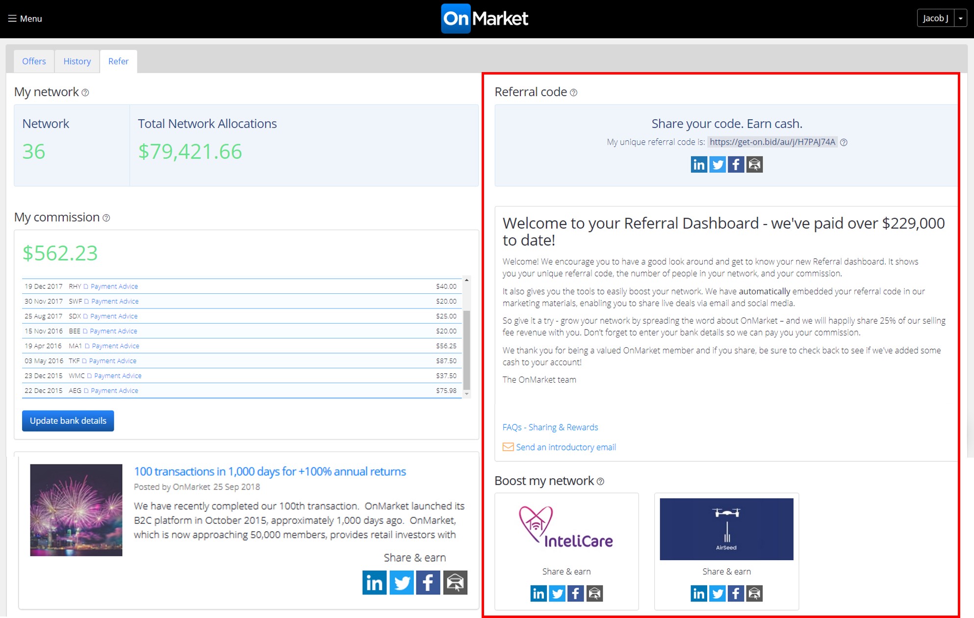Viewport: 974px width, 618px height.
Task: Click the Referral code help icon
Action: (x=574, y=93)
